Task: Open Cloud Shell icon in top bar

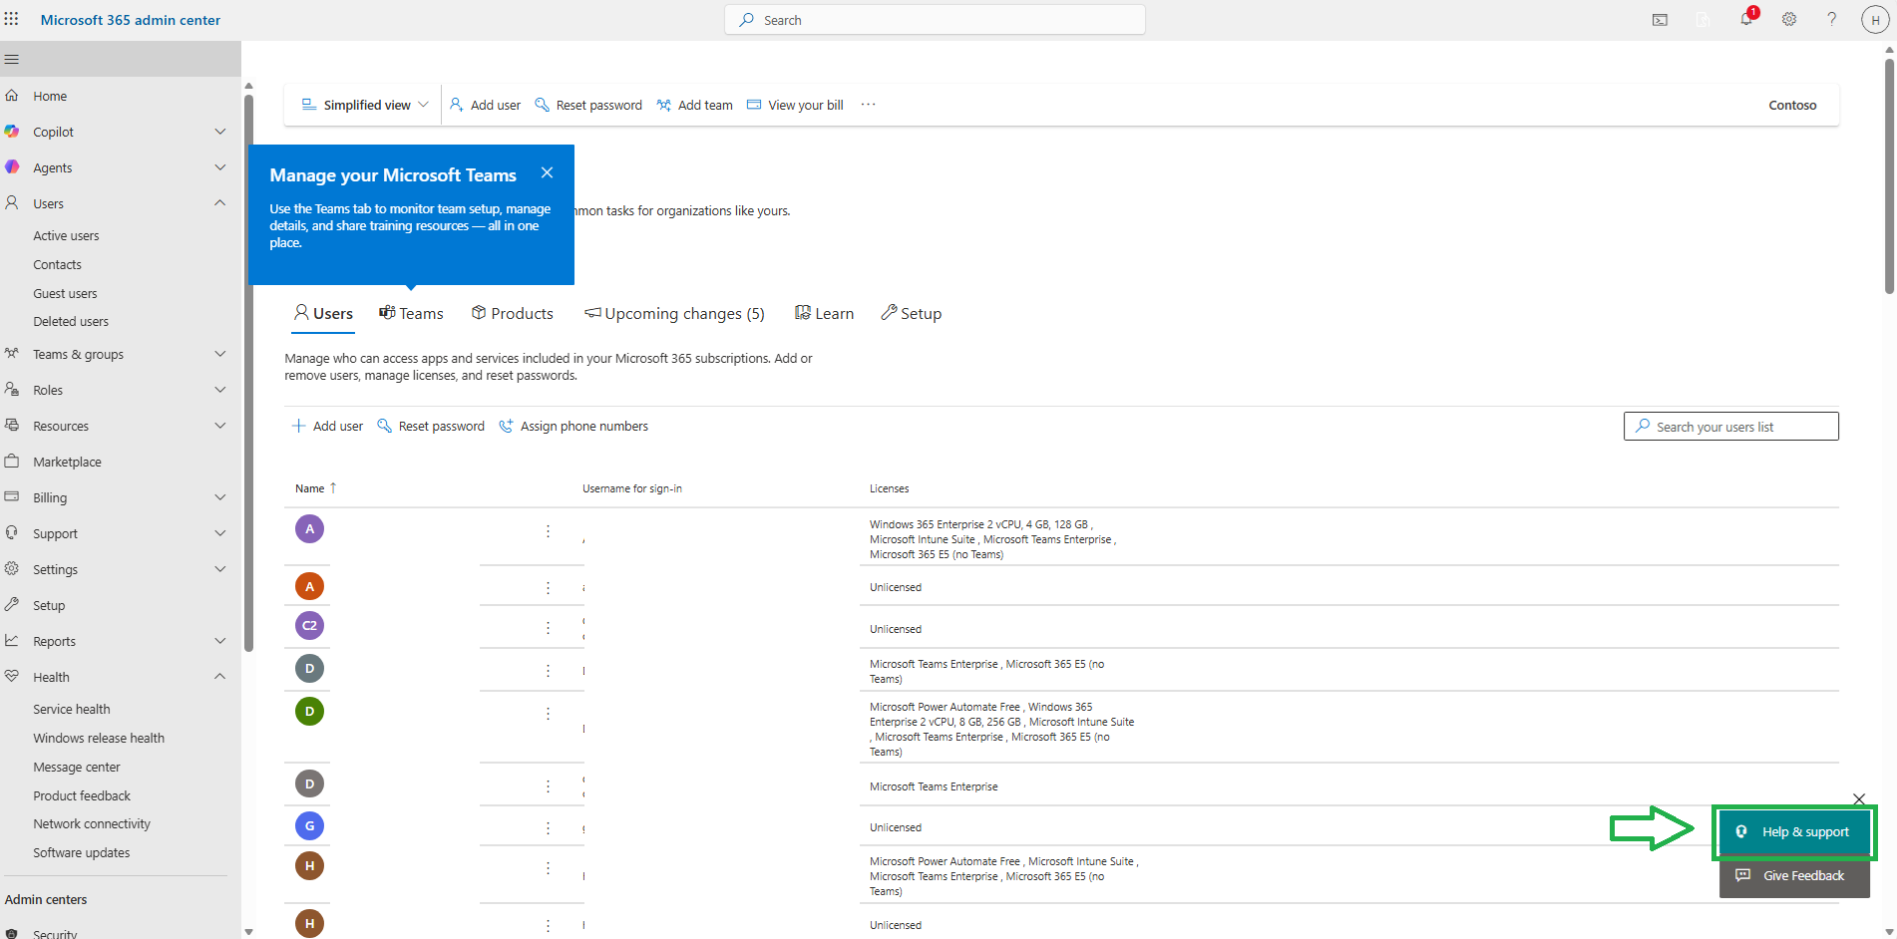Action: [1660, 19]
